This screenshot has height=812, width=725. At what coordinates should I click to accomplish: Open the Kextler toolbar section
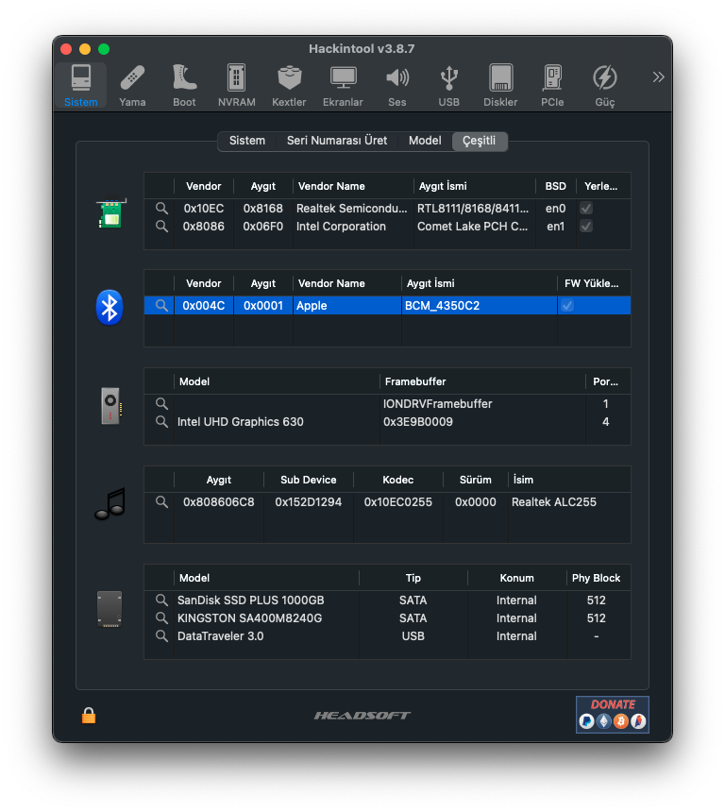pos(289,85)
